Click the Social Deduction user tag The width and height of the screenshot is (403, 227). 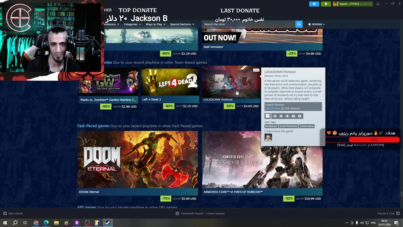[x=288, y=126]
